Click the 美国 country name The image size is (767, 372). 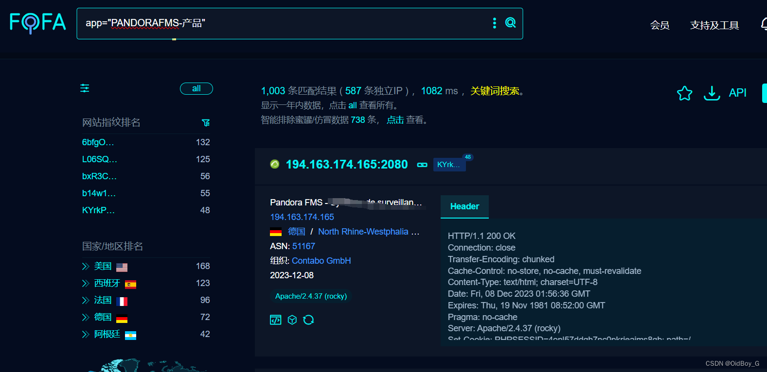(103, 266)
